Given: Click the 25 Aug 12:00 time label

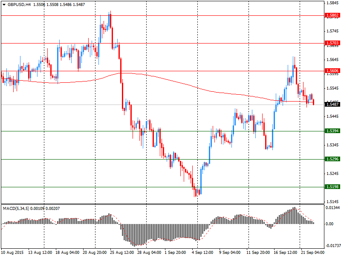Looking at the screenshot, I should [x=122, y=253].
